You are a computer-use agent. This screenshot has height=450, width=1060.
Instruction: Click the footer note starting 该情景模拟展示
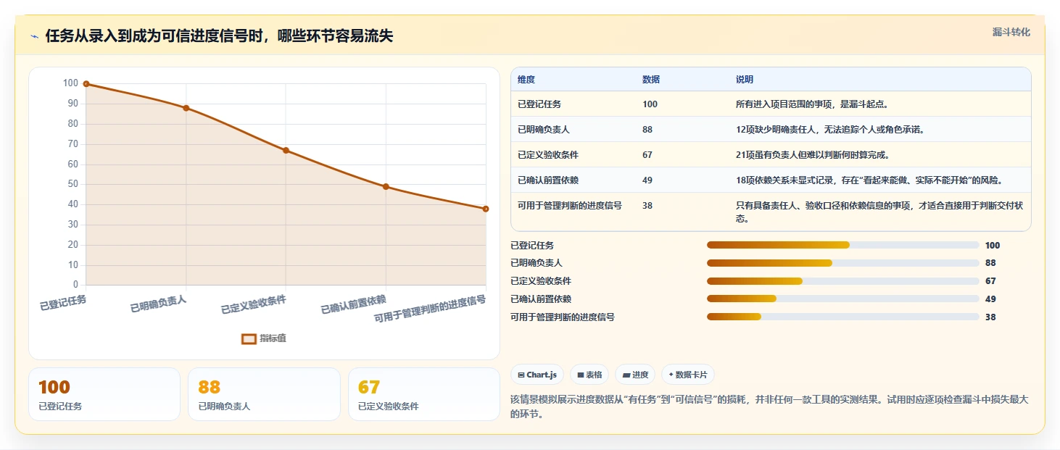tap(769, 407)
